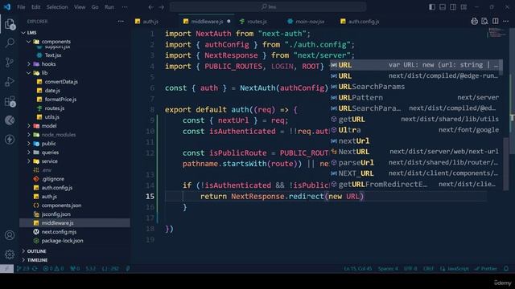
Task: Open the Search view in activity bar
Action: point(10,43)
